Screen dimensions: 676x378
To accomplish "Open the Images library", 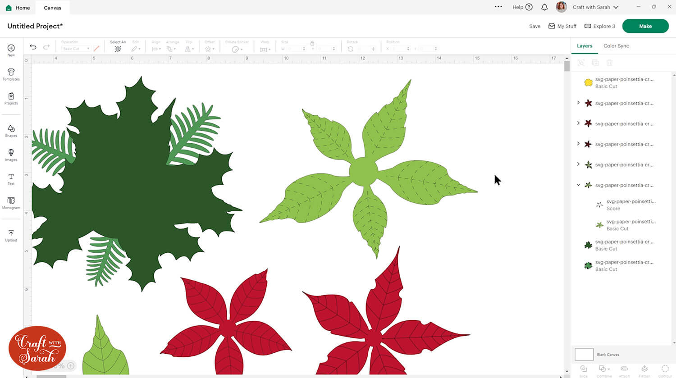I will pos(11,155).
